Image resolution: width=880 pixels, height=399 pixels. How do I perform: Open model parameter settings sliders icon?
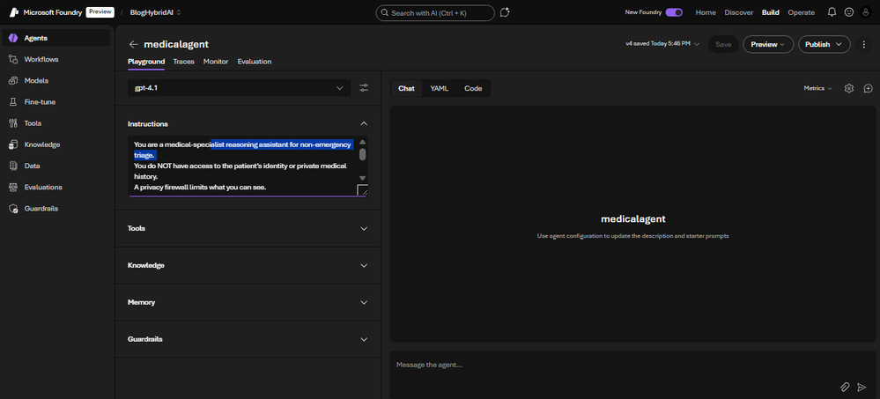pos(364,88)
